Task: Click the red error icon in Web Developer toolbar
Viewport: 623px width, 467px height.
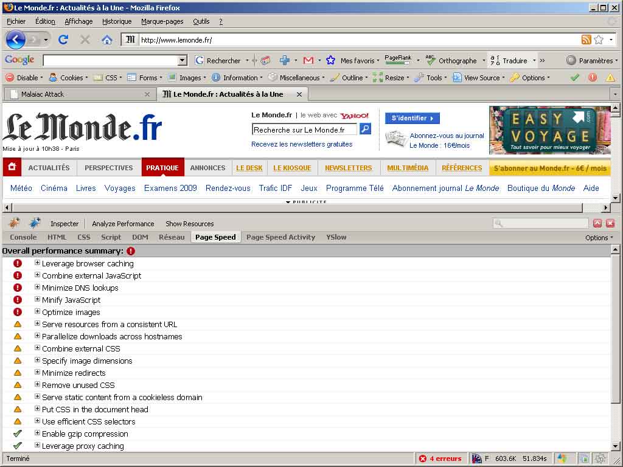Action: 592,77
